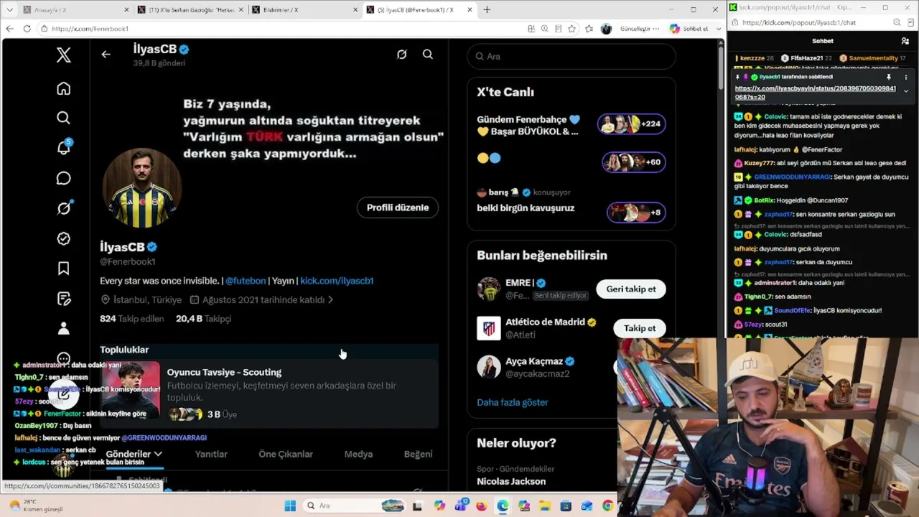Open Bookmarks icon in X sidebar
The width and height of the screenshot is (919, 517).
tap(64, 269)
